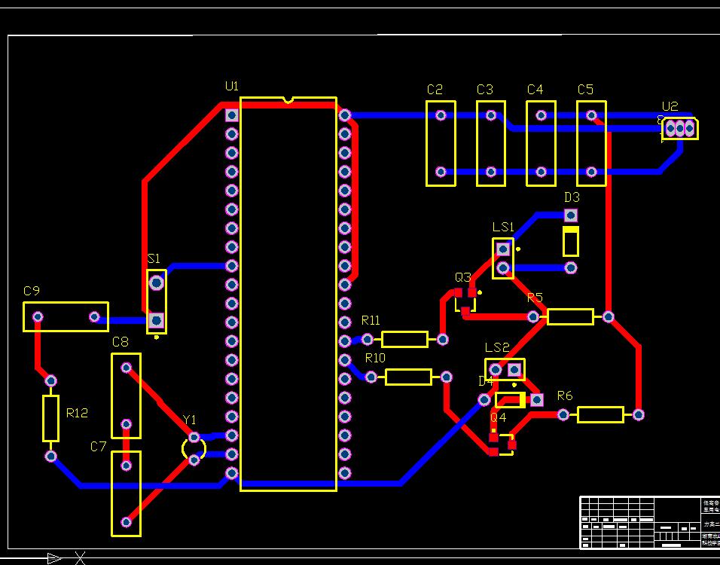Select the R12 designator label
Image resolution: width=720 pixels, height=565 pixels.
pos(77,413)
